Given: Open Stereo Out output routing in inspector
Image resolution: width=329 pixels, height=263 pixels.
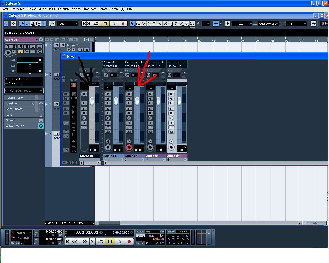Looking at the screenshot, I should tap(24, 83).
